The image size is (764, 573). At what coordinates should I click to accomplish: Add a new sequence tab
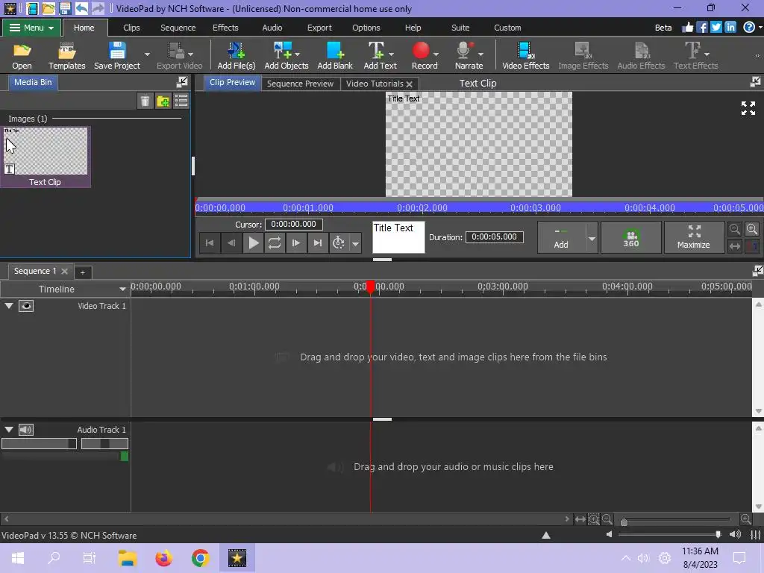click(82, 272)
